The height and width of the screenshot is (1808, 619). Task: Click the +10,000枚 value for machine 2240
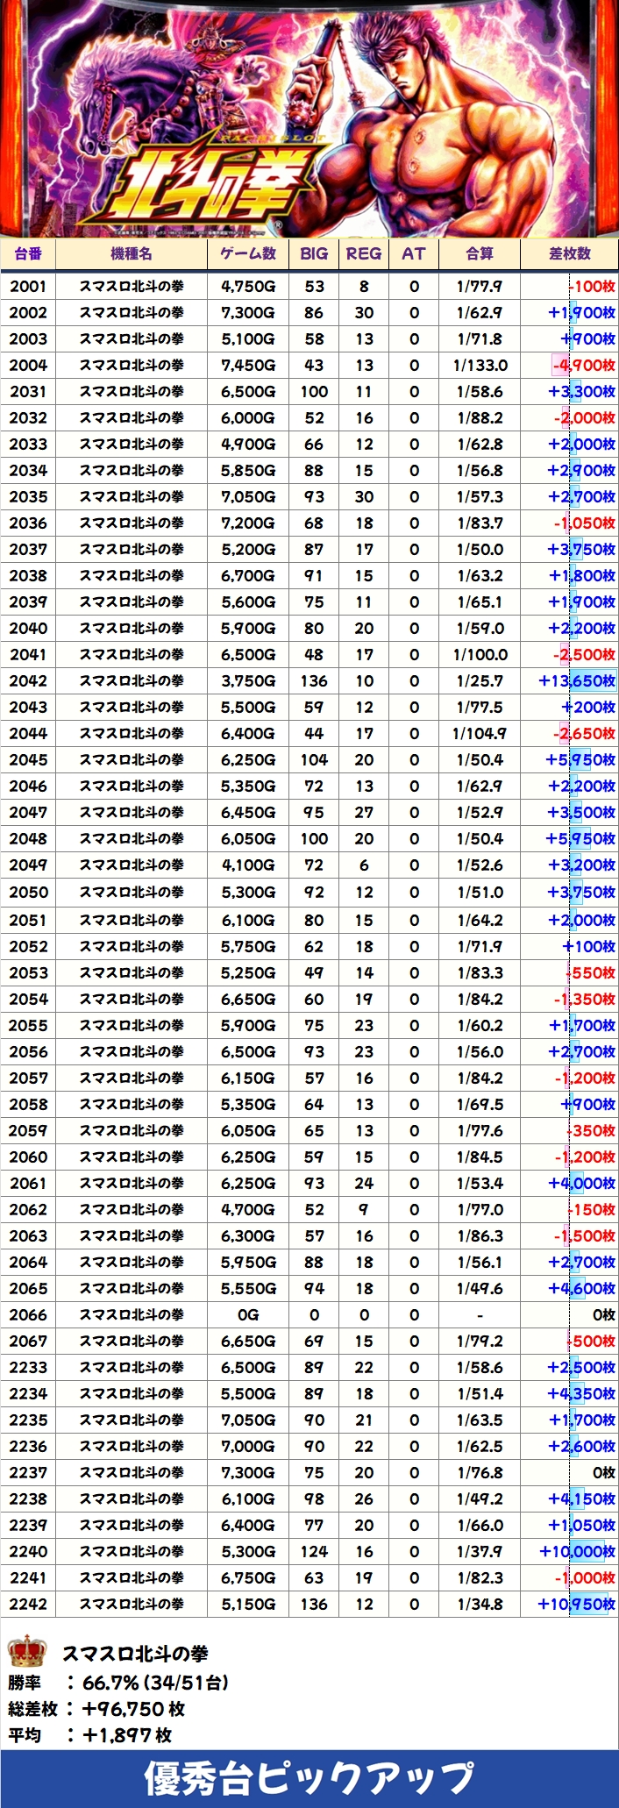point(578,1551)
